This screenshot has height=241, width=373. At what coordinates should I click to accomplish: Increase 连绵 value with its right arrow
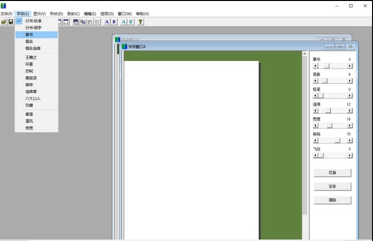coord(349,111)
